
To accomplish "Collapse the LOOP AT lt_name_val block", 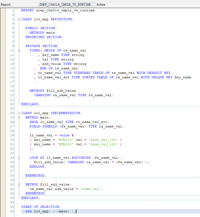I will [x=19, y=158].
